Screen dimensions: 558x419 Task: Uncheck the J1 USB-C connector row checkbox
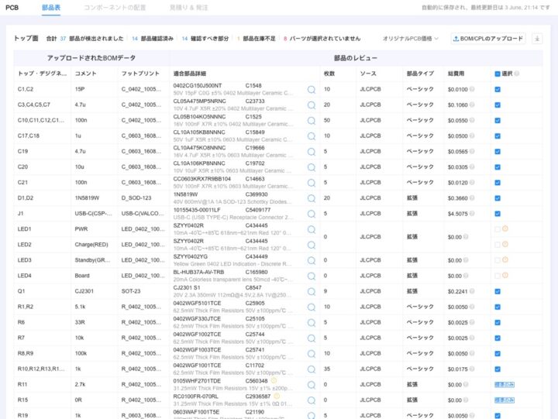498,213
